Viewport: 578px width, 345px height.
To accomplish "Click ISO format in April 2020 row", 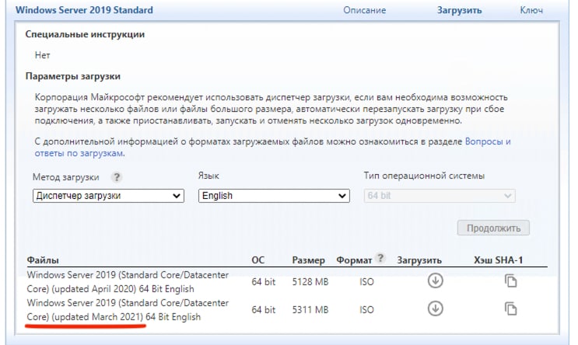I will tap(366, 282).
